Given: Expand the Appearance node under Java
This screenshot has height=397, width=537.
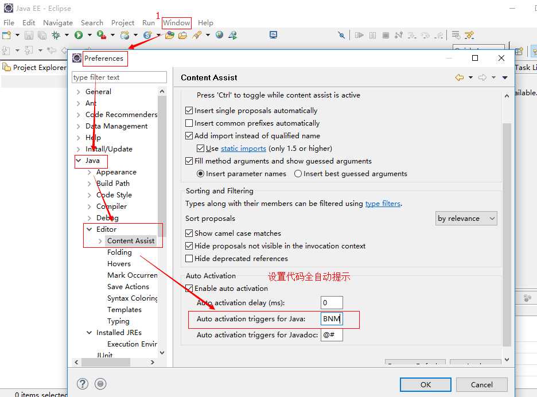Looking at the screenshot, I should [x=89, y=172].
